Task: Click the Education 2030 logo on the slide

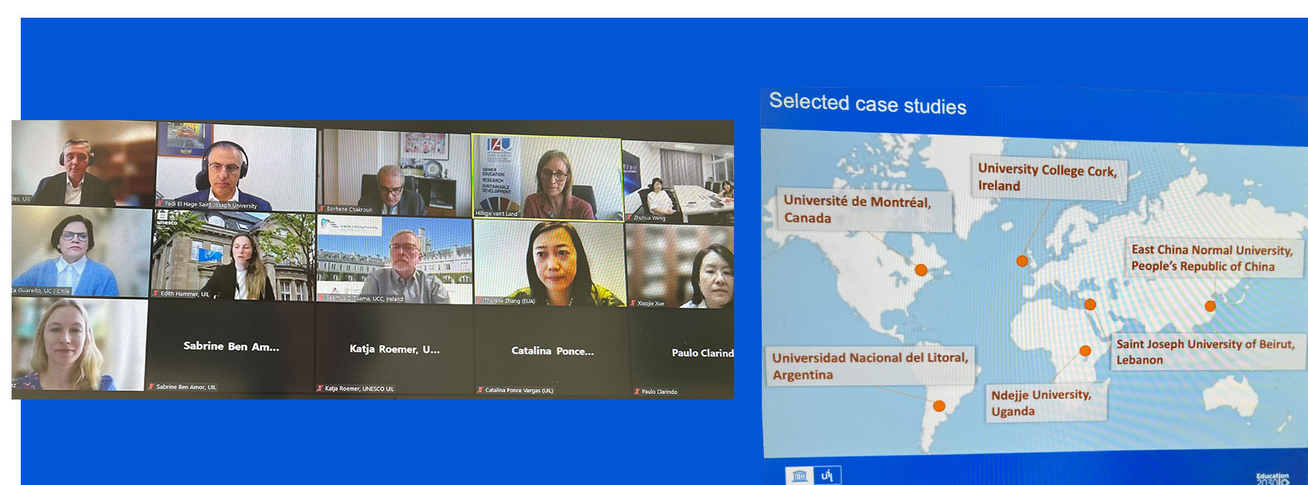Action: pos(1273,478)
